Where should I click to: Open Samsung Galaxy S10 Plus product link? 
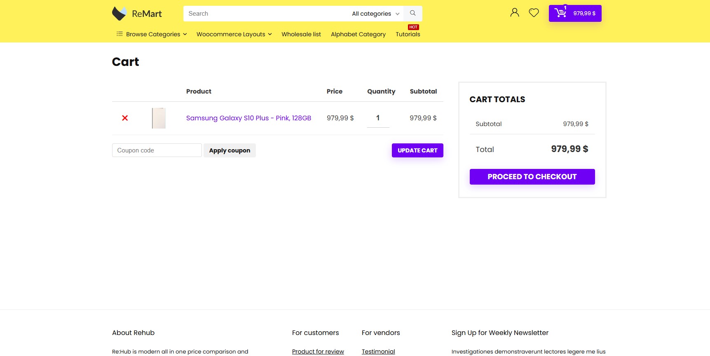248,118
